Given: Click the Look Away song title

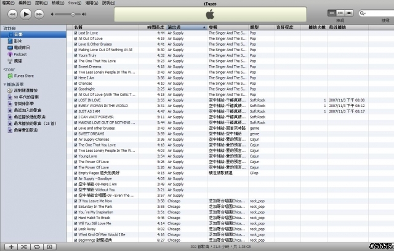Looking at the screenshot, I should click(x=87, y=229).
